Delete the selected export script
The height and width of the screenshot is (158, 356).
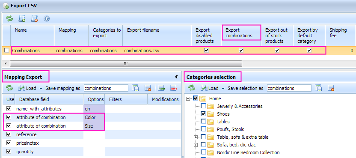(34, 18)
